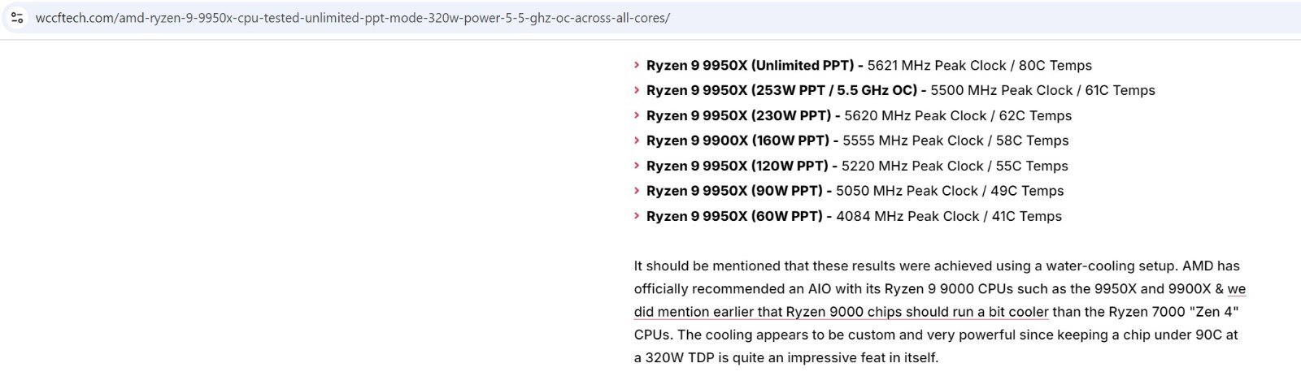Screen dimensions: 1301x376
Task: Click bold 'Ryzen 9 9950X (60W PPT)' label
Action: click(734, 216)
